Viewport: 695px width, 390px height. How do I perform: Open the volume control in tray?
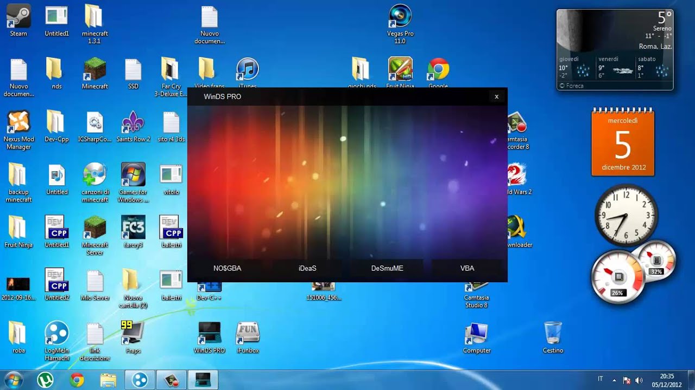click(x=639, y=380)
